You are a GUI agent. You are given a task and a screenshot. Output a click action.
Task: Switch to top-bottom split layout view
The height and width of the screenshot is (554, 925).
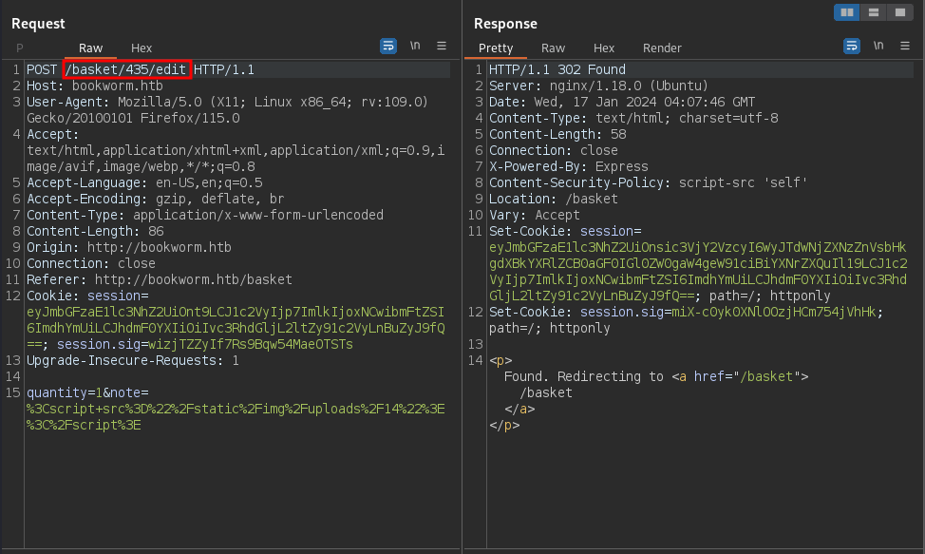pos(873,12)
